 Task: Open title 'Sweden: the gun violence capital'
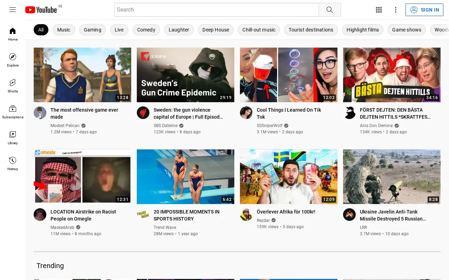click(188, 113)
